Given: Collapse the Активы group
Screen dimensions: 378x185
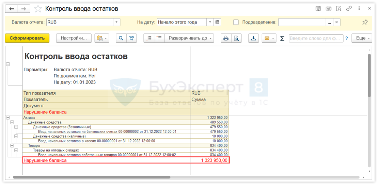Looking at the screenshot, I should coord(8,118).
